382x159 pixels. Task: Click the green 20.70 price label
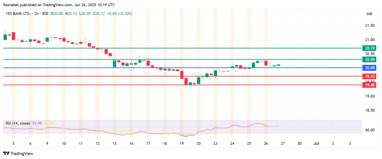coord(369,48)
